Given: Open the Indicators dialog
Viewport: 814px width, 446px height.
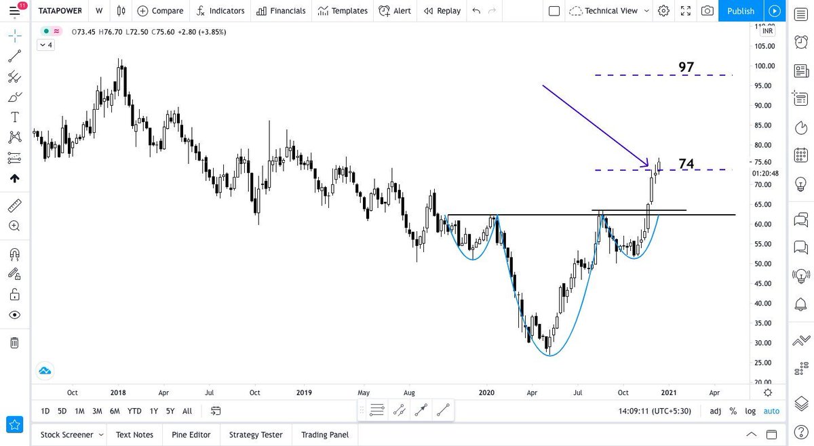Looking at the screenshot, I should pyautogui.click(x=220, y=11).
